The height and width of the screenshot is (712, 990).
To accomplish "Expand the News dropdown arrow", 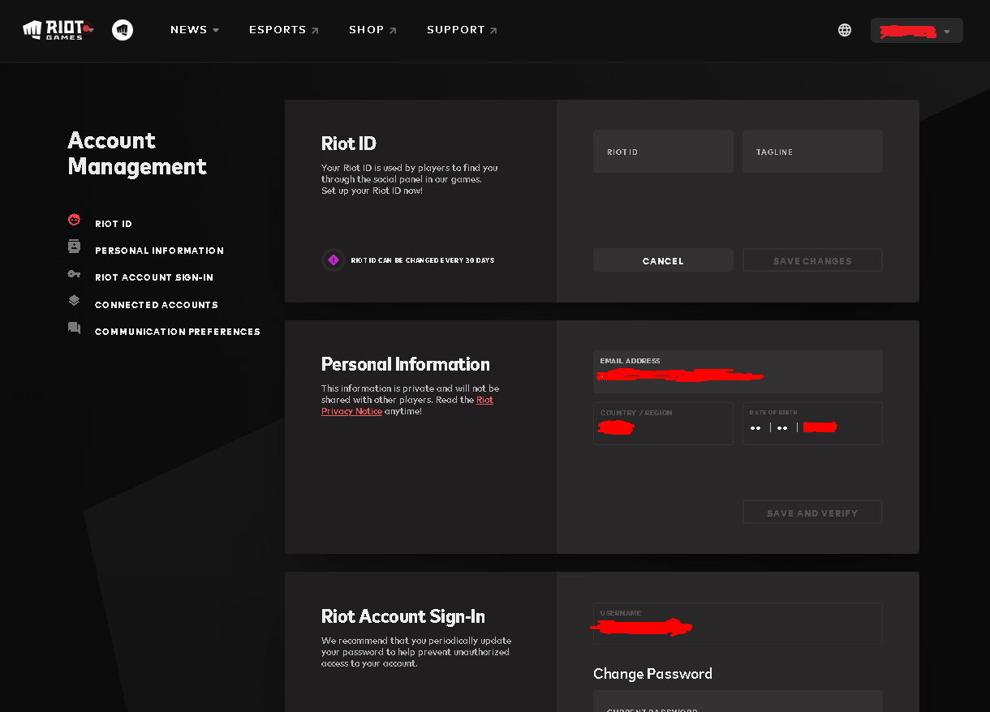I will [216, 31].
